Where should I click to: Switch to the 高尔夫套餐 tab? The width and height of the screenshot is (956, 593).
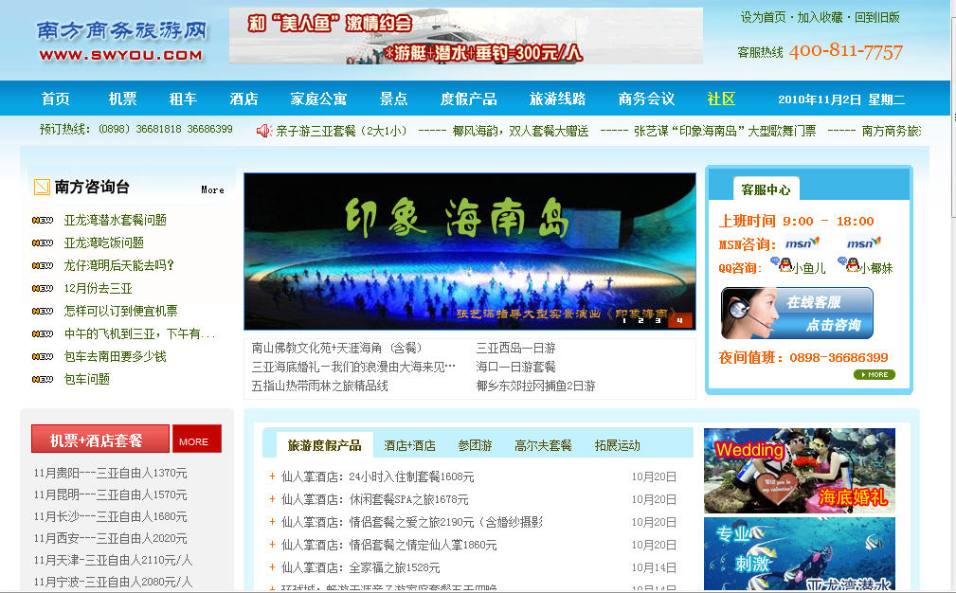pos(543,445)
